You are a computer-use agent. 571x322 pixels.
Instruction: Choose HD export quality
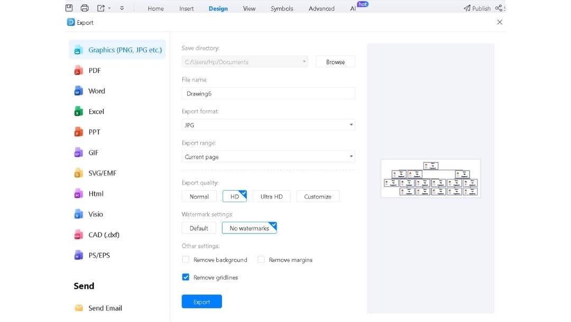235,196
